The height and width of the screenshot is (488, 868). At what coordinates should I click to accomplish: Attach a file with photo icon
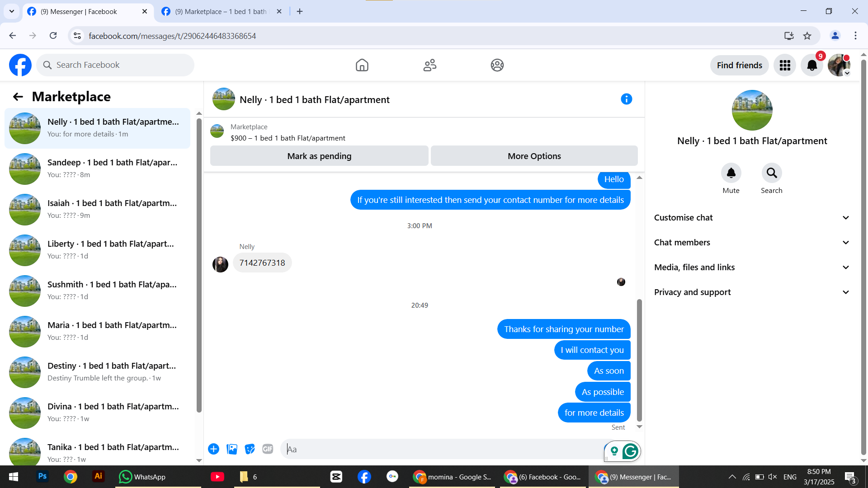click(x=232, y=449)
